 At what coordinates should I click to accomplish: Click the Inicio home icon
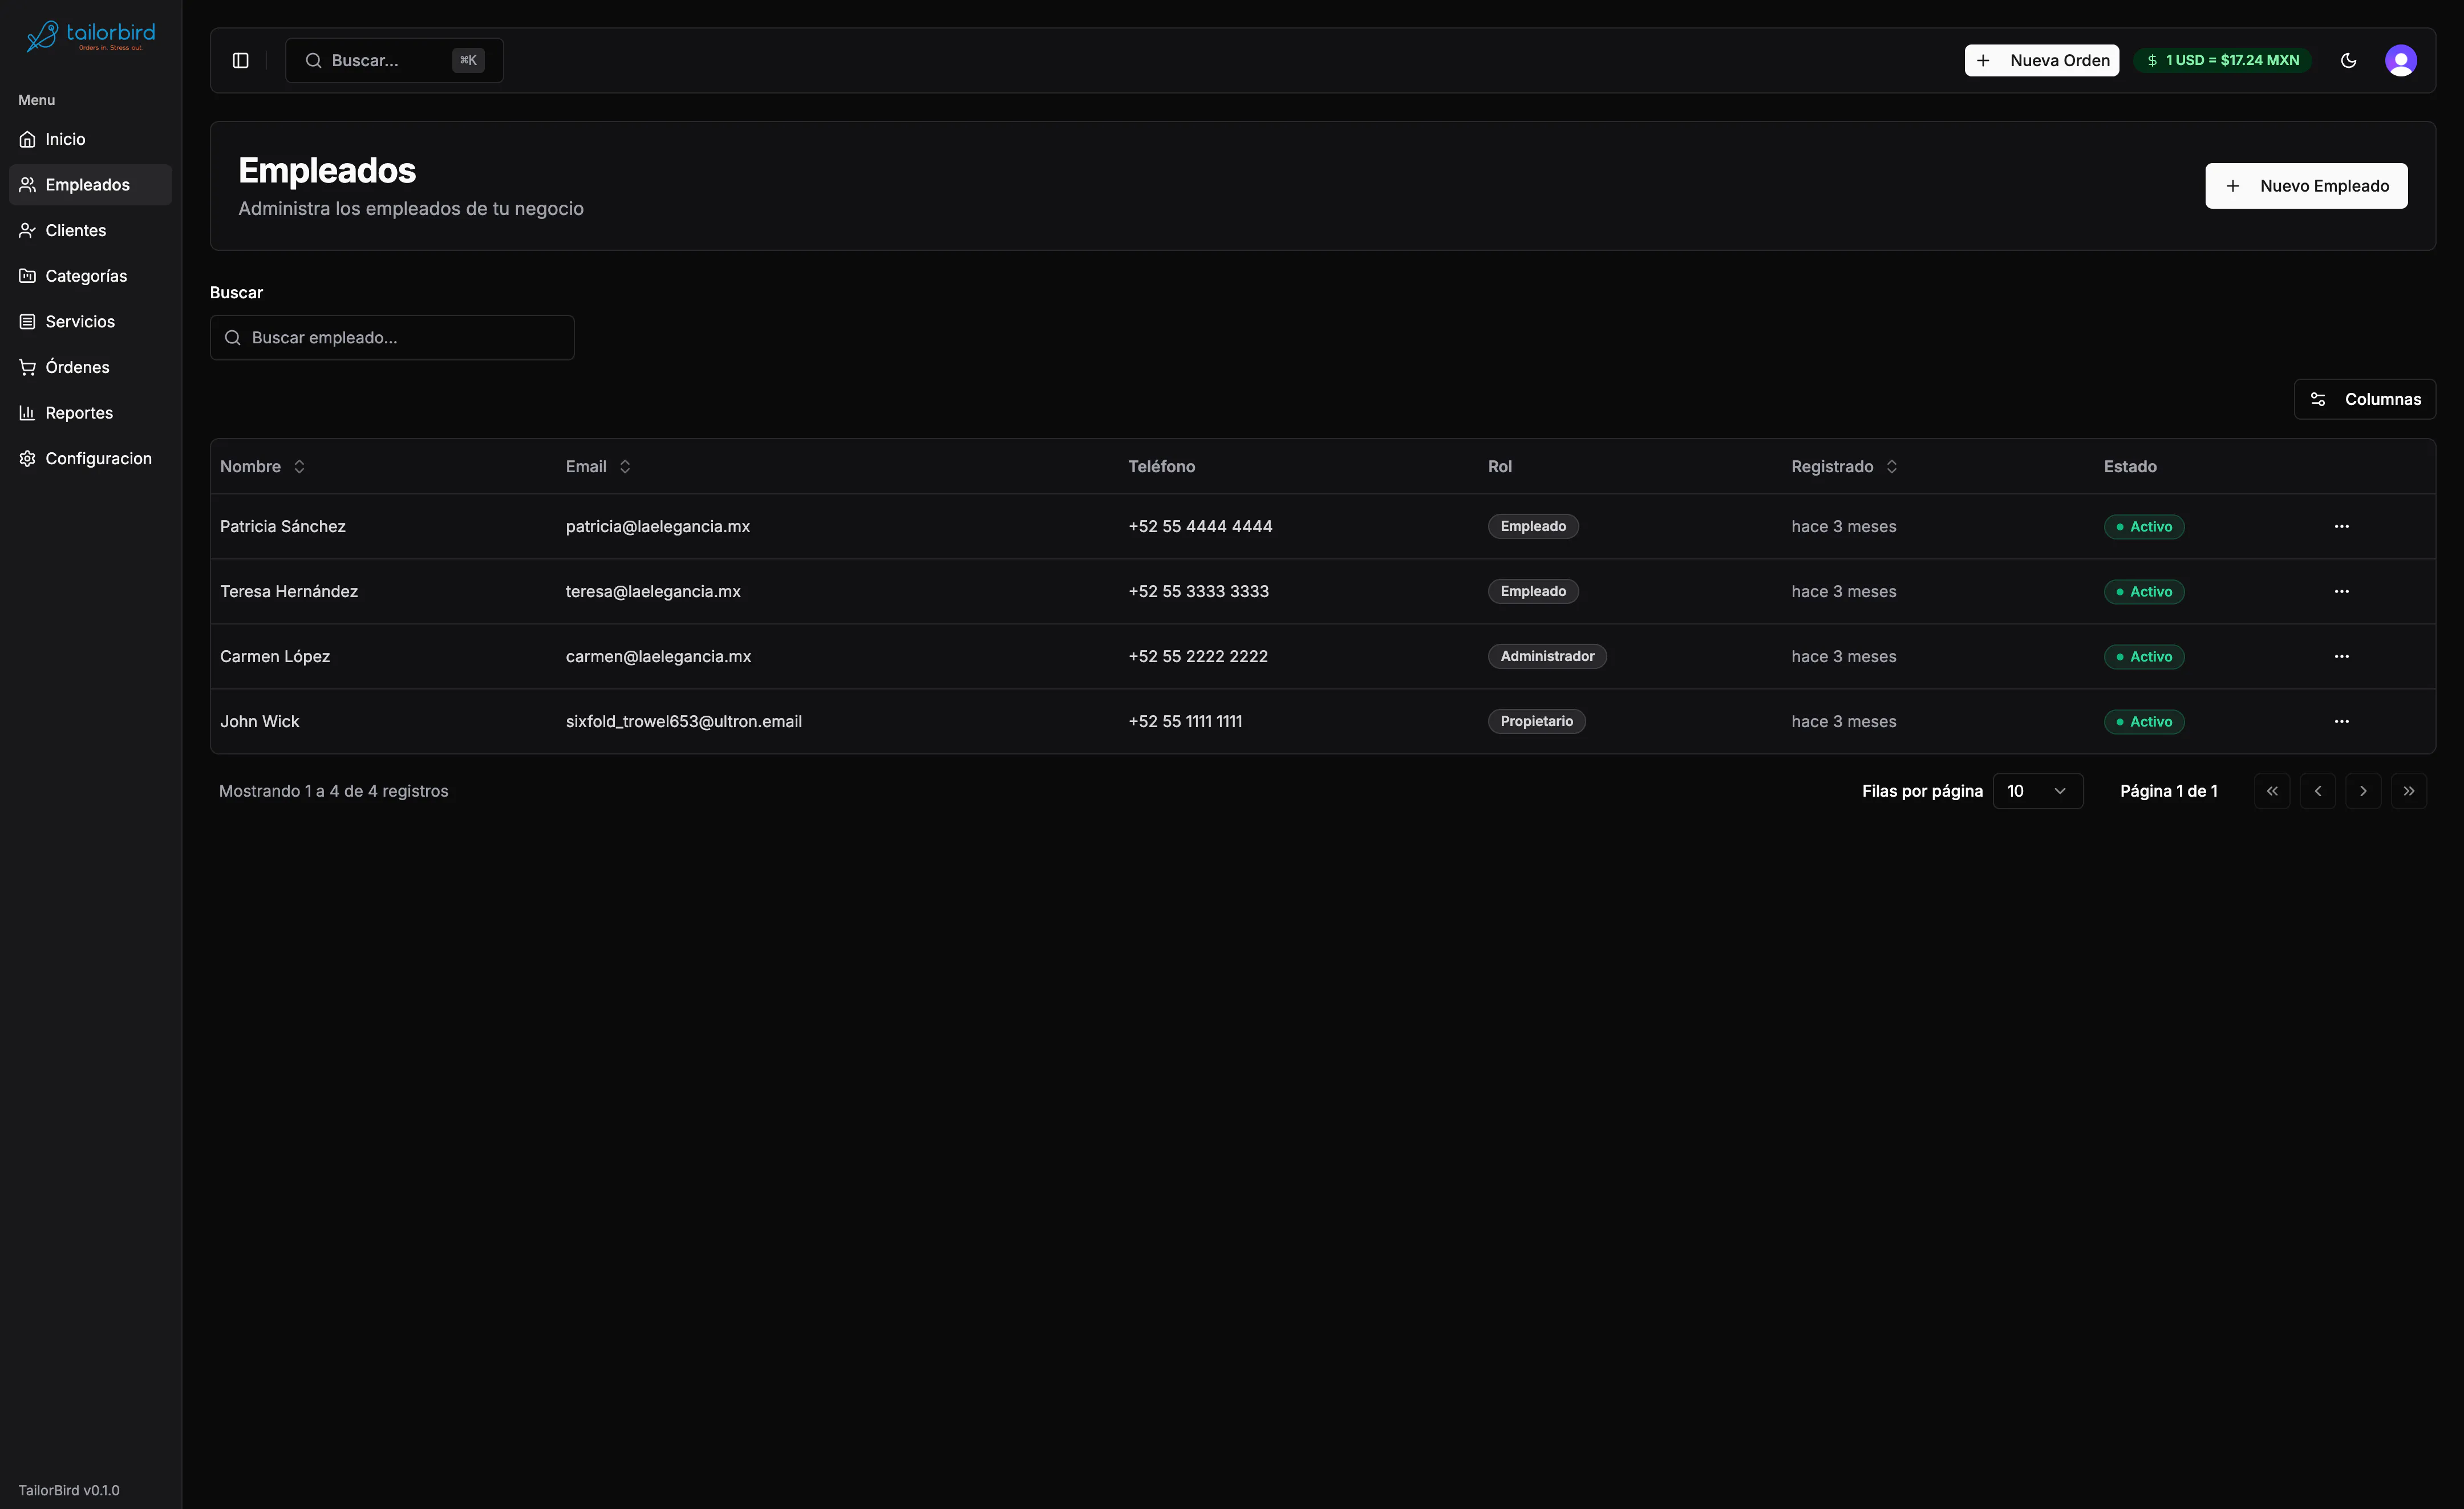pyautogui.click(x=27, y=139)
